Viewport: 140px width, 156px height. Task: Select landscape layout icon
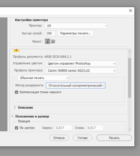click(53, 41)
